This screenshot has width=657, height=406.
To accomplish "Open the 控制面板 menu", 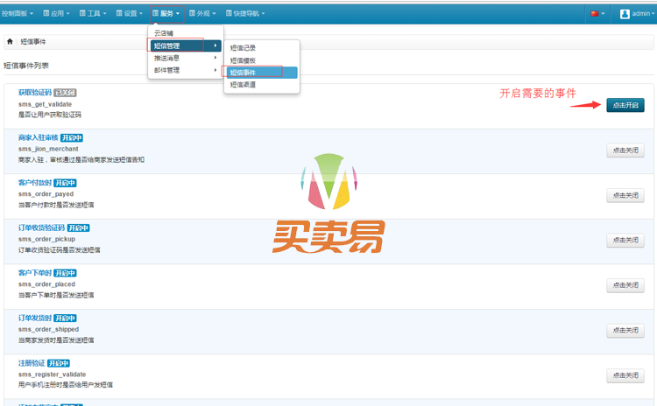I will tap(18, 13).
